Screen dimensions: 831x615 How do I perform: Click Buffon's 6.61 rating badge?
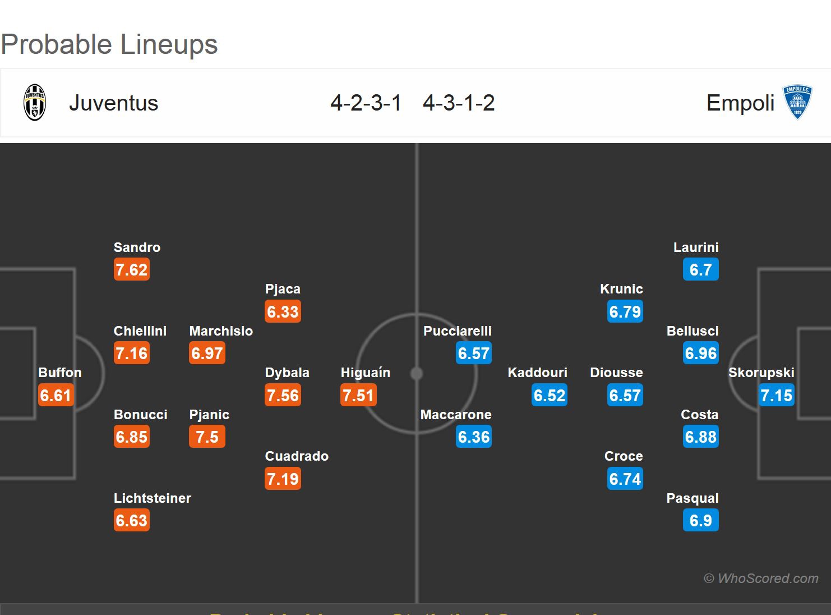(56, 396)
